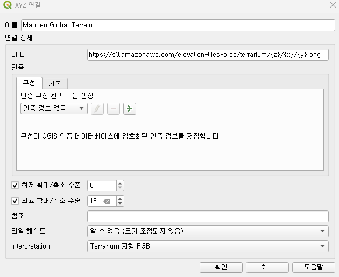Decrease minimum zoom level with down arrow
Viewport: 339px width, 277px height.
click(x=120, y=188)
